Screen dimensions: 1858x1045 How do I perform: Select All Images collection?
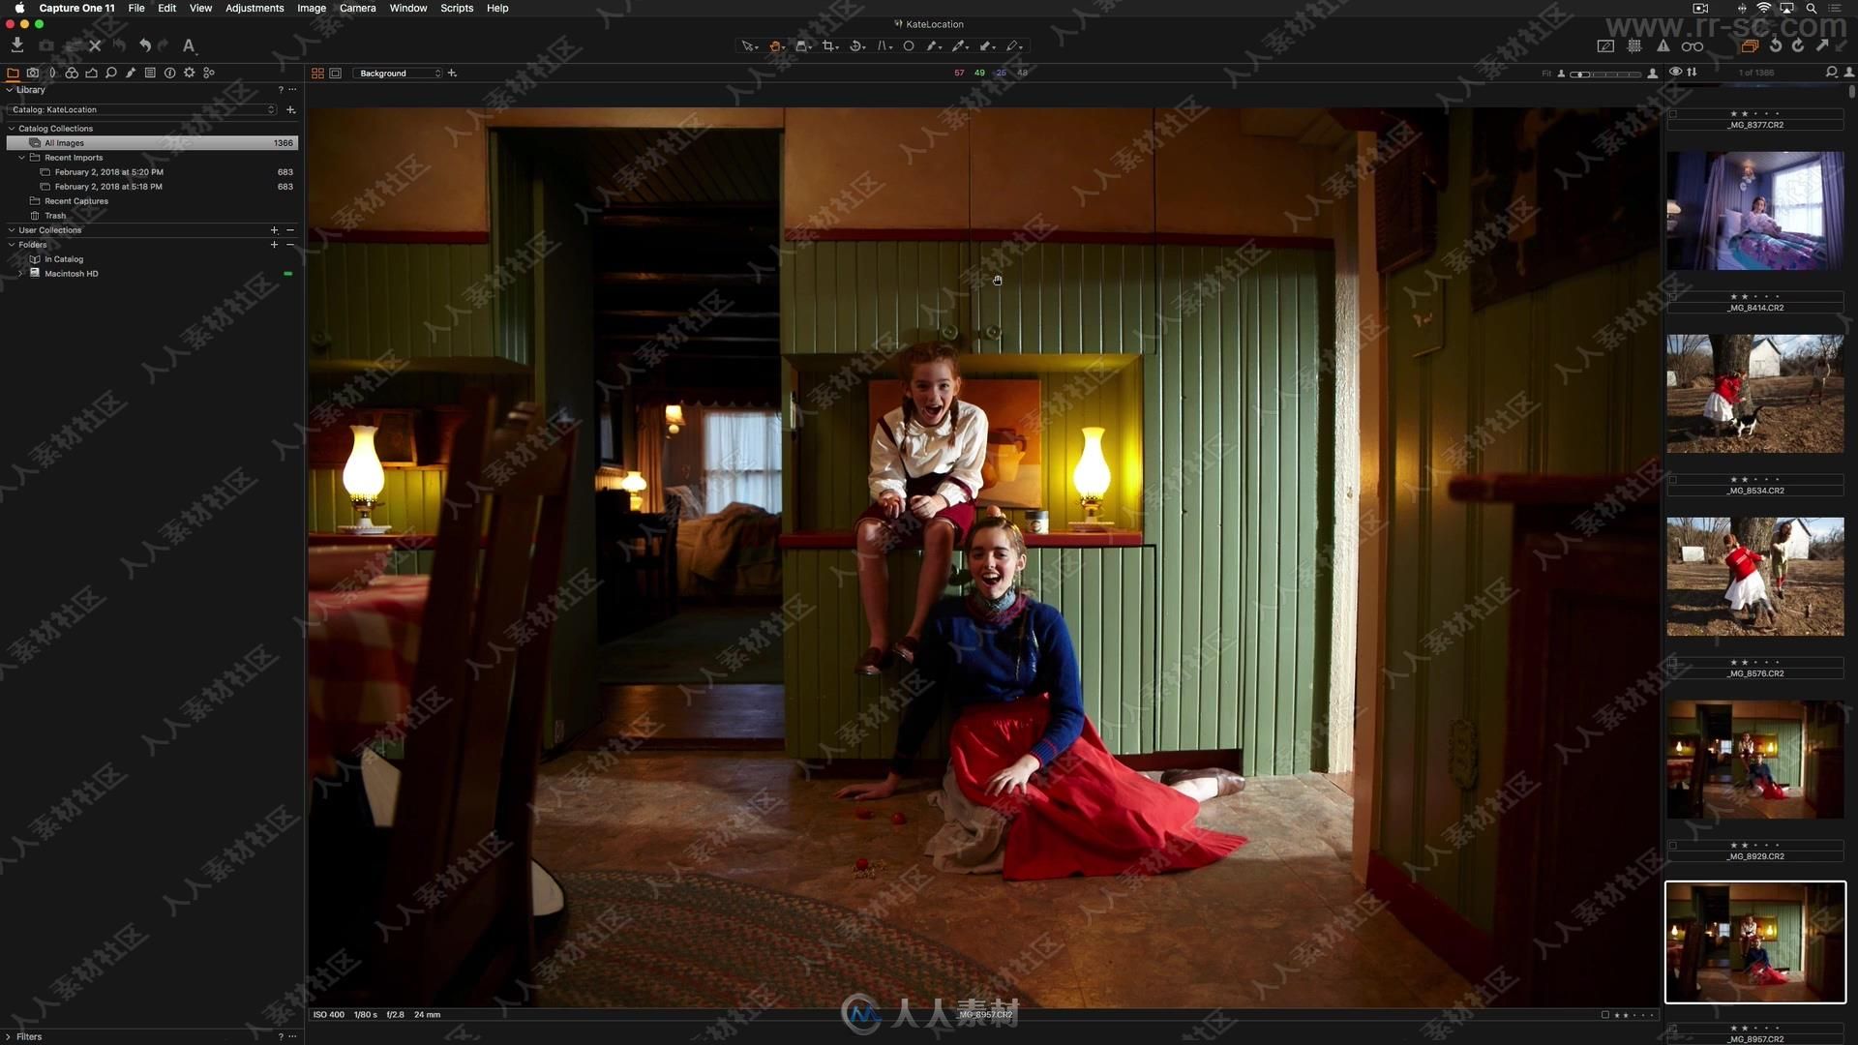[x=152, y=142]
